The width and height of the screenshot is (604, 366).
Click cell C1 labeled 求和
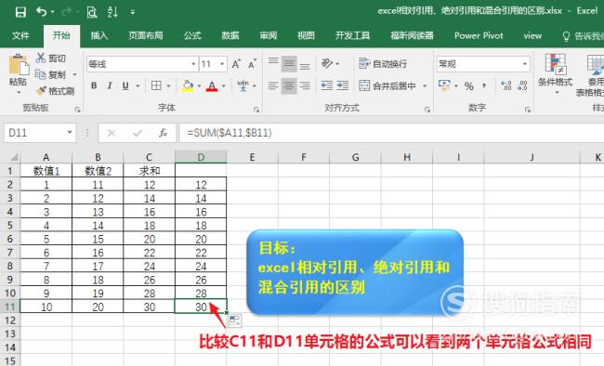pos(149,171)
